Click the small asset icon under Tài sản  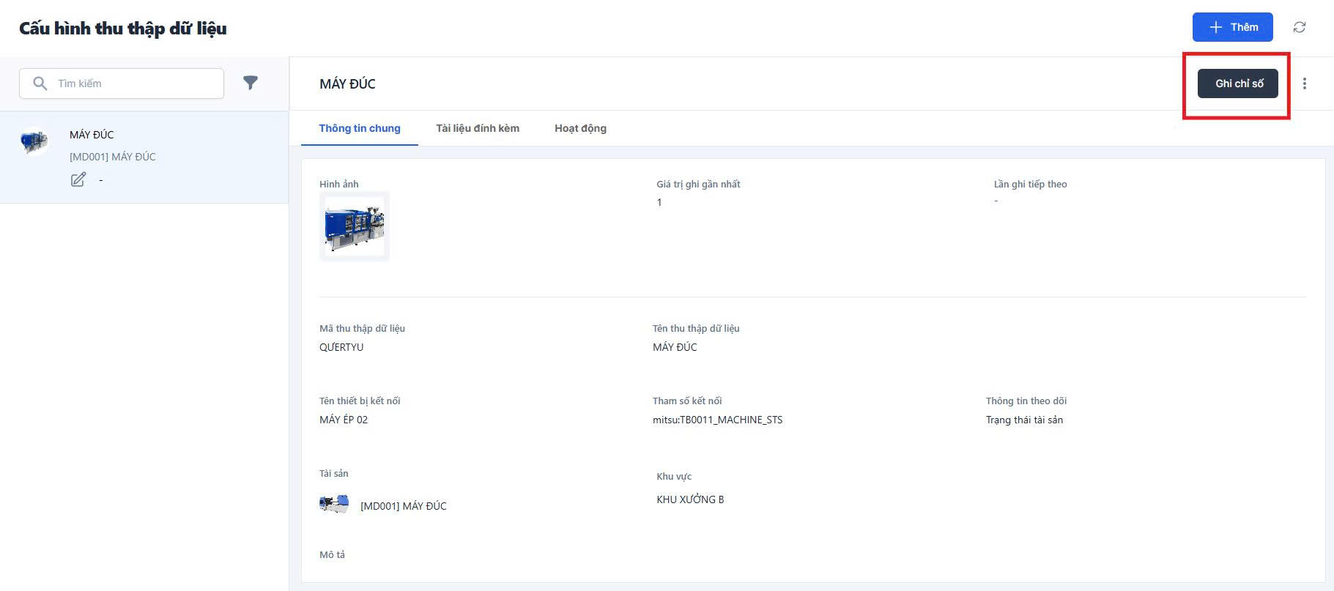click(x=334, y=505)
